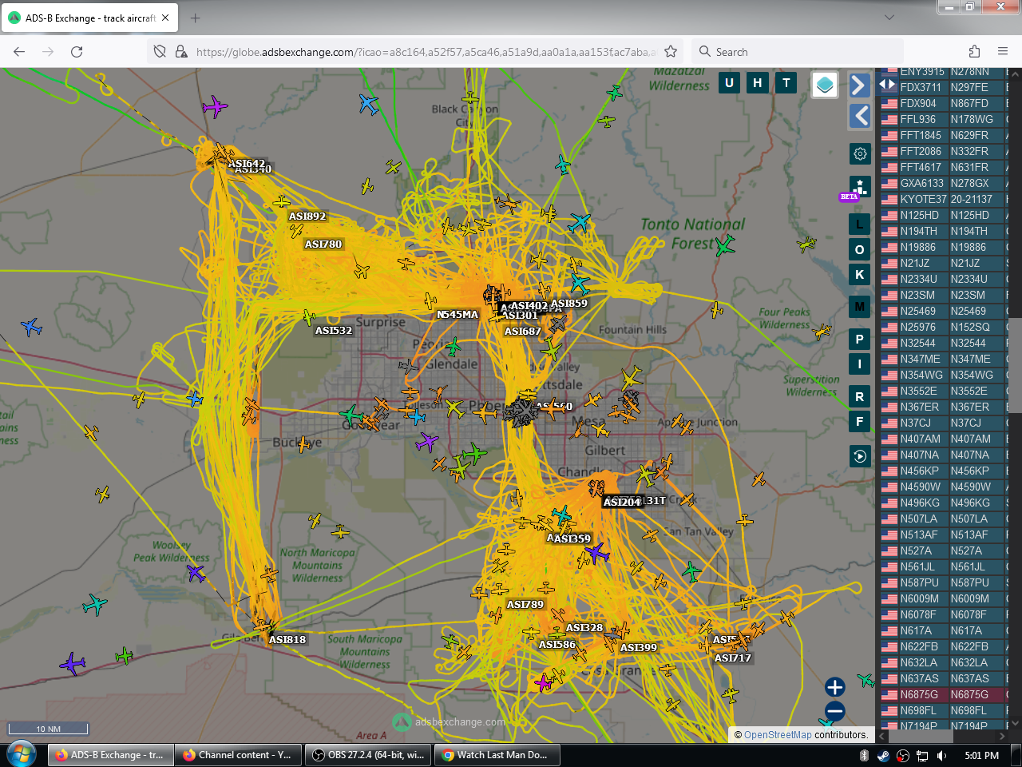The height and width of the screenshot is (767, 1022).
Task: Toggle the M map option
Action: 860,306
